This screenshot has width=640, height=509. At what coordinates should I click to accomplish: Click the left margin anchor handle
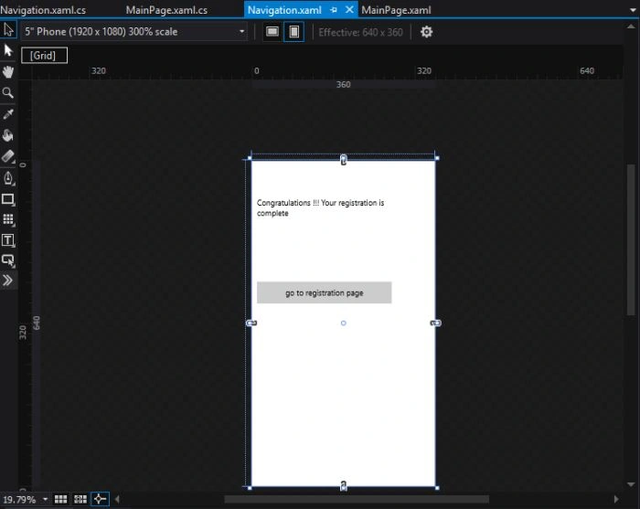pyautogui.click(x=251, y=323)
